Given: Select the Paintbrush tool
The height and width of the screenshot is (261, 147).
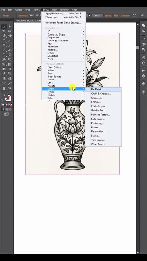Looking at the screenshot, I should pos(10,45).
